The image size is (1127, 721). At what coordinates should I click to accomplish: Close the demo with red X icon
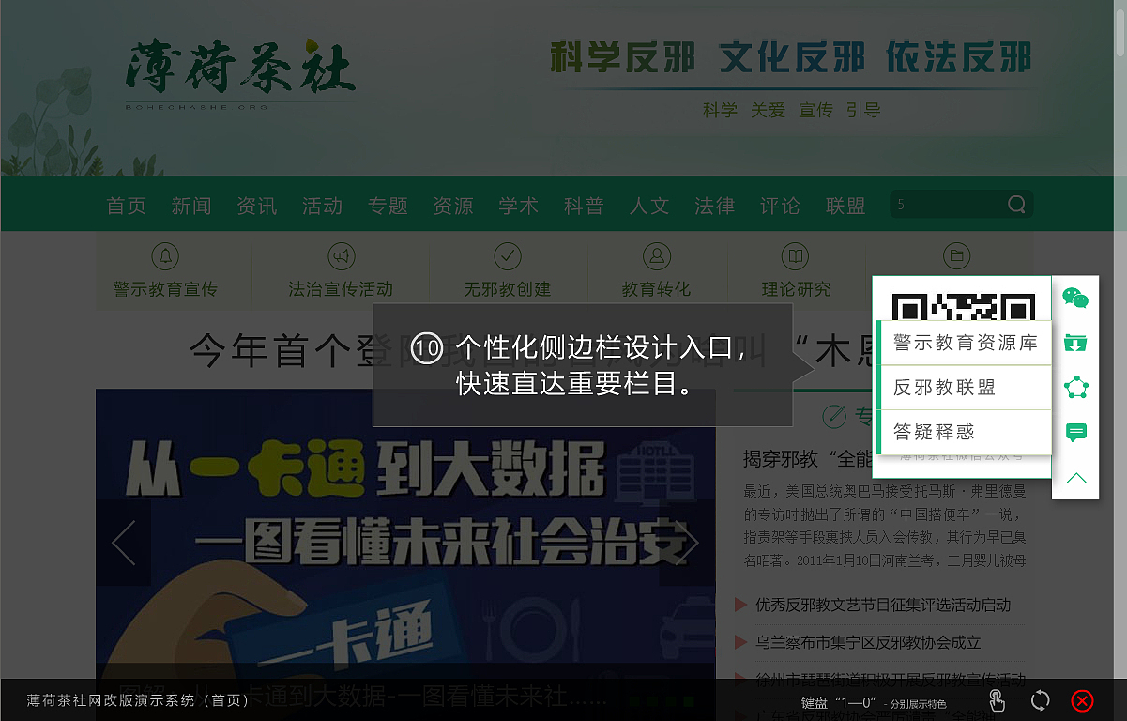click(x=1082, y=700)
